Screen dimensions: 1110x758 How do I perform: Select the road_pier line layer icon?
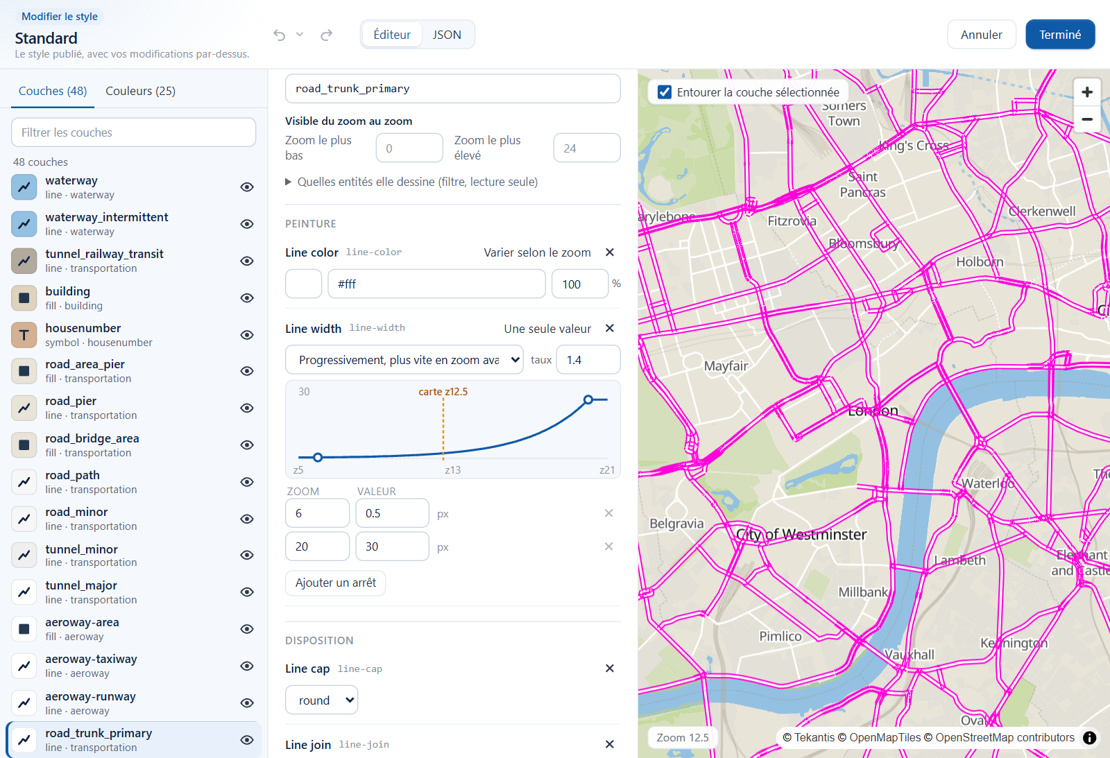click(24, 408)
